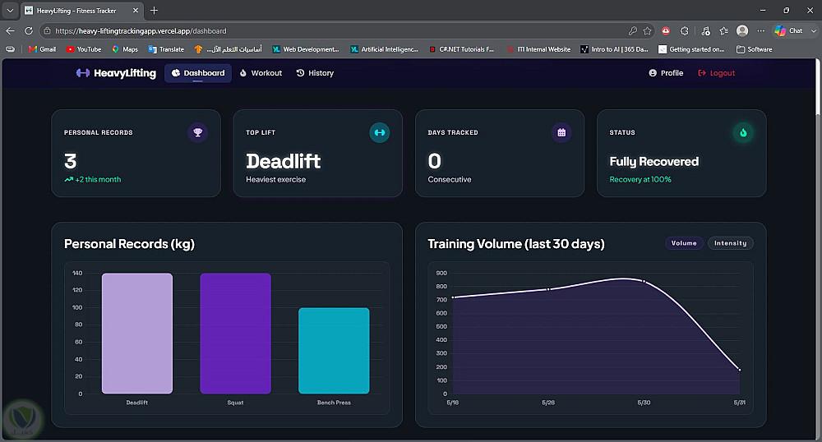
Task: Open the browser profile avatar icon
Action: (742, 31)
